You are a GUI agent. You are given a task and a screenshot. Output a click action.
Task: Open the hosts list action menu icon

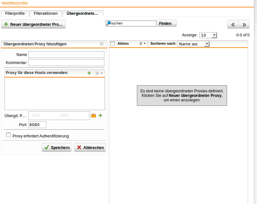pos(98,73)
